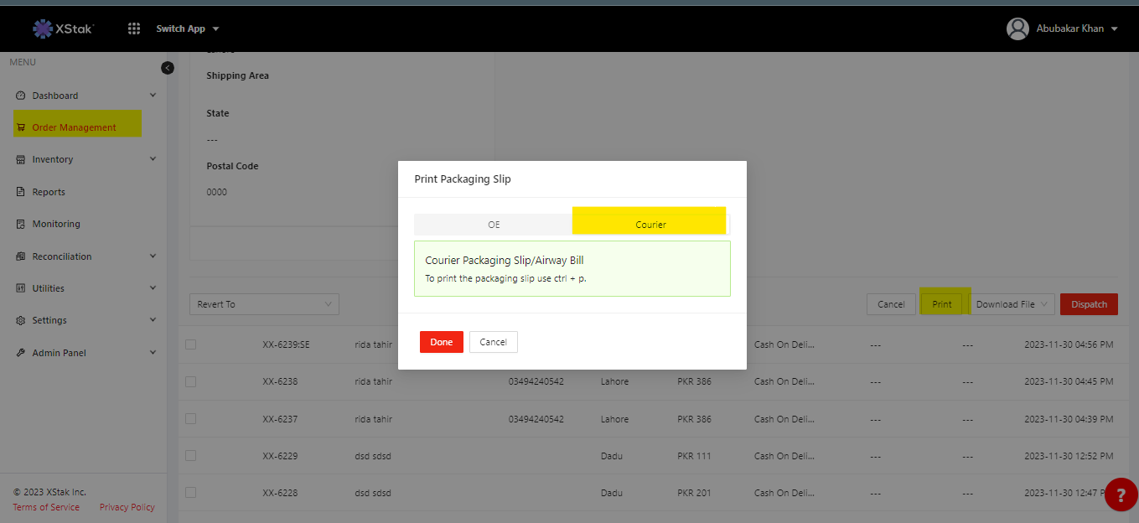
Task: Open the app grid launcher icon
Action: coord(134,28)
